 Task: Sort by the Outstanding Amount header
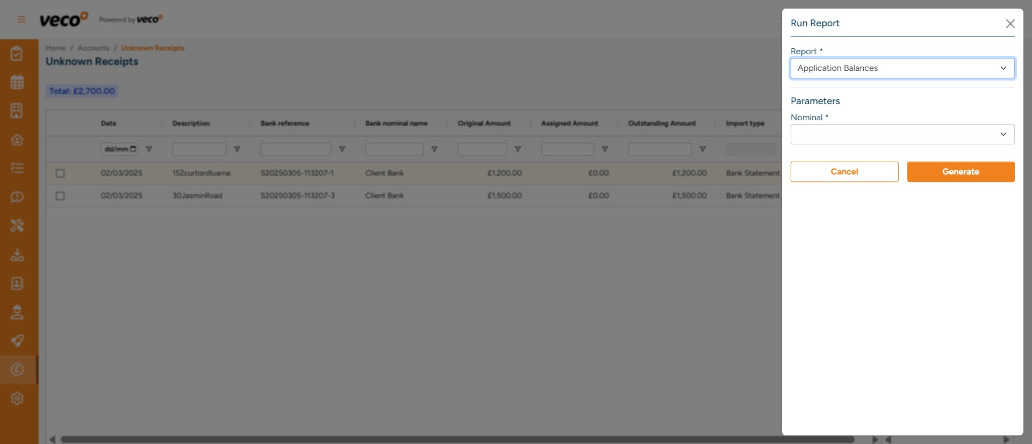coord(662,123)
